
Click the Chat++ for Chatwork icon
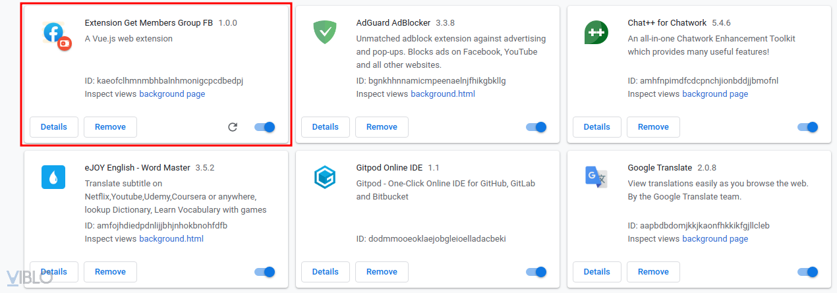pyautogui.click(x=596, y=32)
